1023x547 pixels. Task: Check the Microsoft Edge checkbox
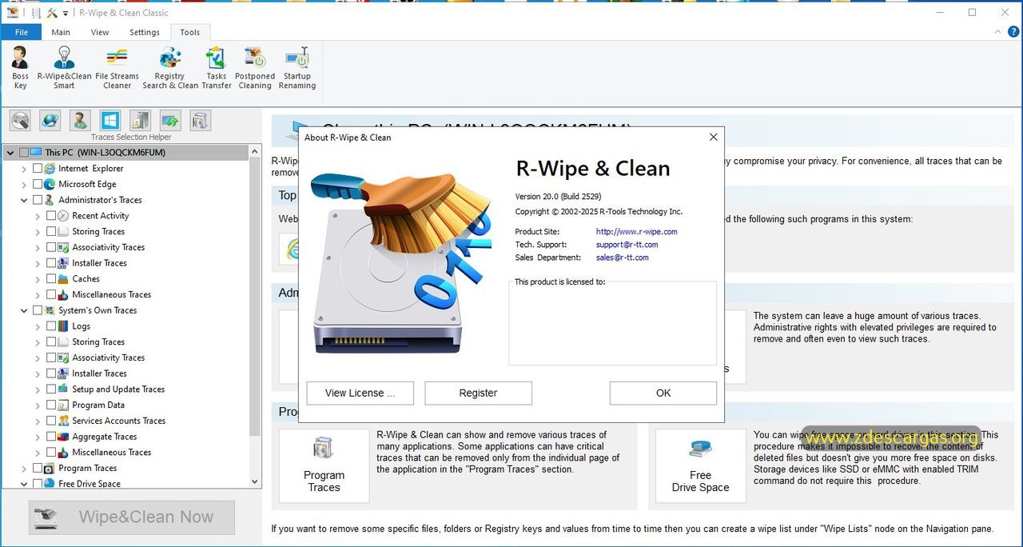(37, 184)
